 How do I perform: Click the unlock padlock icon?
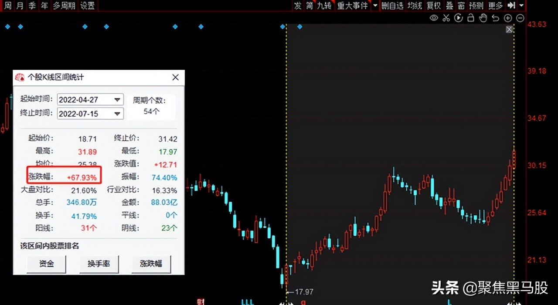coord(470,17)
